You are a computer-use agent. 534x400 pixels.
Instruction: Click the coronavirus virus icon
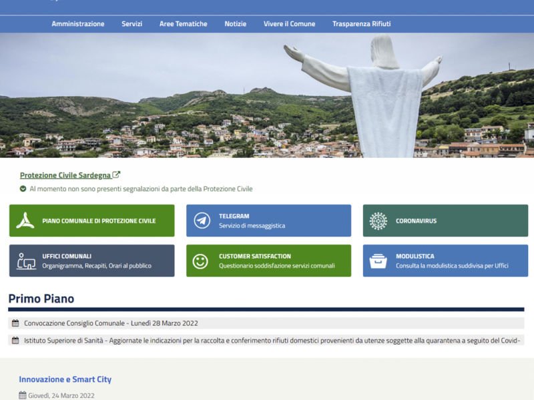tap(378, 221)
